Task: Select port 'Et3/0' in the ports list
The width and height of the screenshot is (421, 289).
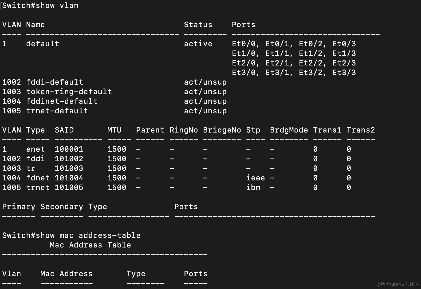Action: (244, 73)
